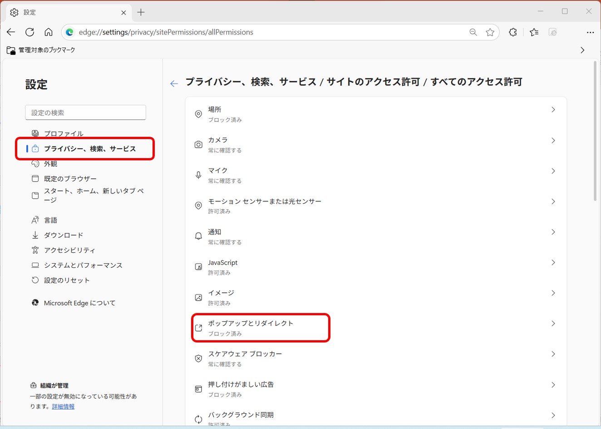The height and width of the screenshot is (429, 601).
Task: Click the zoom magnifier icon in address bar
Action: click(473, 32)
